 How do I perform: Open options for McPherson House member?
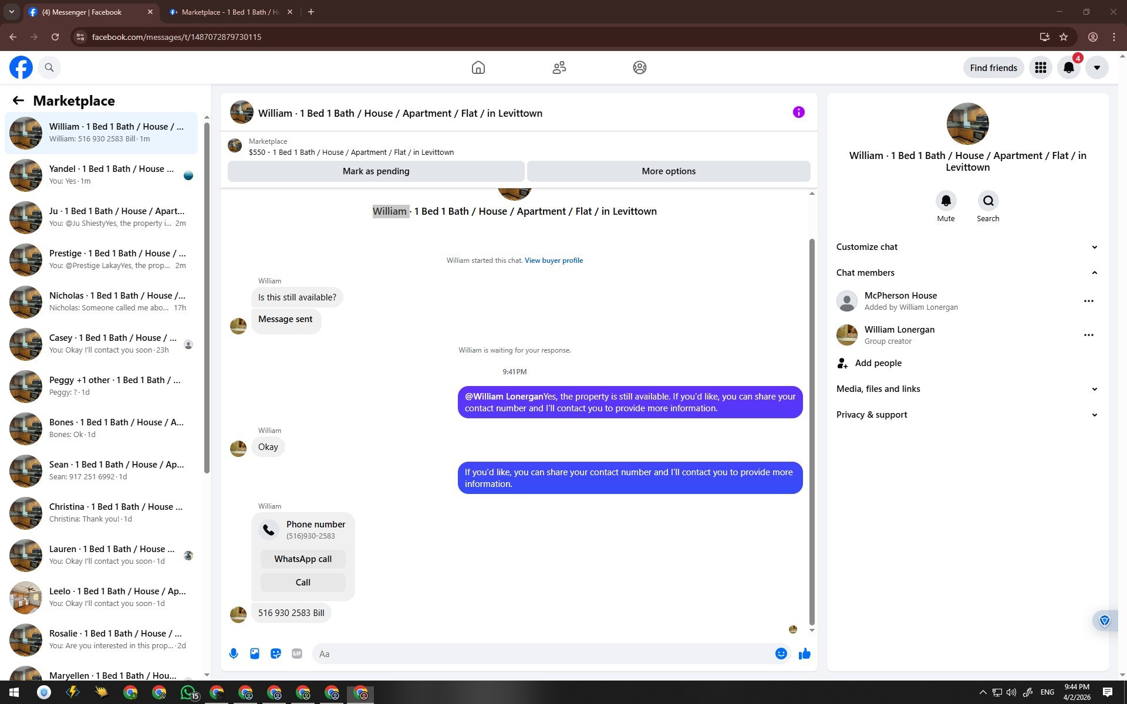tap(1088, 301)
